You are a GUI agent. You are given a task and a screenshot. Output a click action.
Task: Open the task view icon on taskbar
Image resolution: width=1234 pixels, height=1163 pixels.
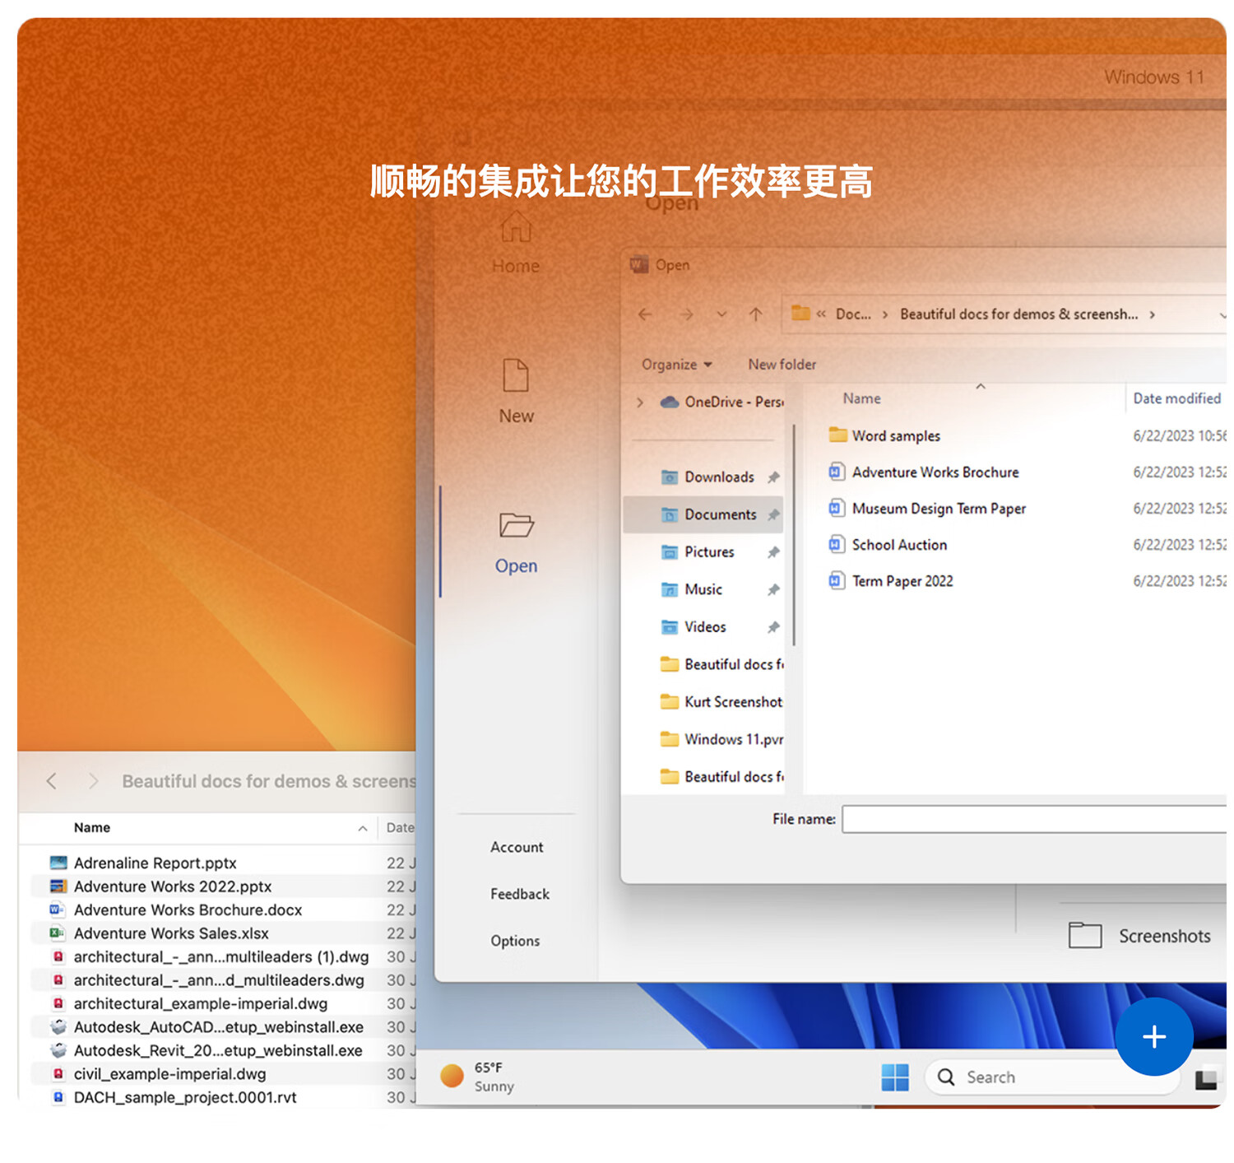[1206, 1079]
